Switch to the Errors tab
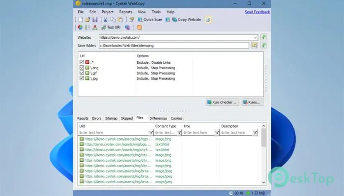 tap(96, 119)
